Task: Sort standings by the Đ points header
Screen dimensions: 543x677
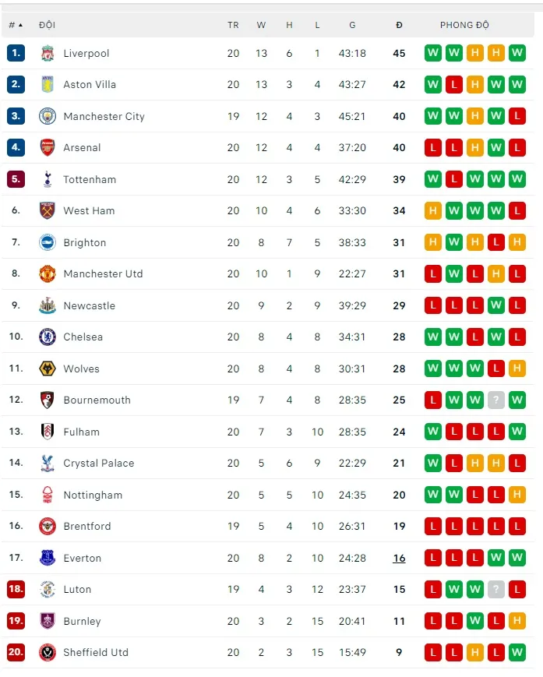Action: pyautogui.click(x=399, y=25)
